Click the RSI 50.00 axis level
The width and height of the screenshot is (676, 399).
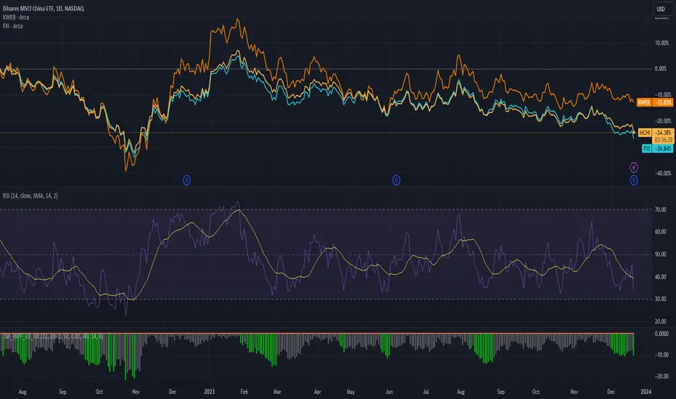click(x=661, y=255)
